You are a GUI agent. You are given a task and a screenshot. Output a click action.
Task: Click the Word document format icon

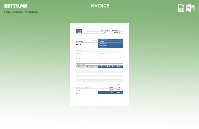[x=190, y=8]
